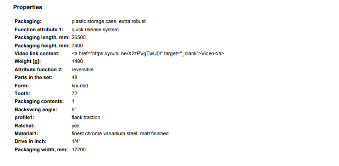Click the chrome vanadium steel material text

tap(120, 133)
